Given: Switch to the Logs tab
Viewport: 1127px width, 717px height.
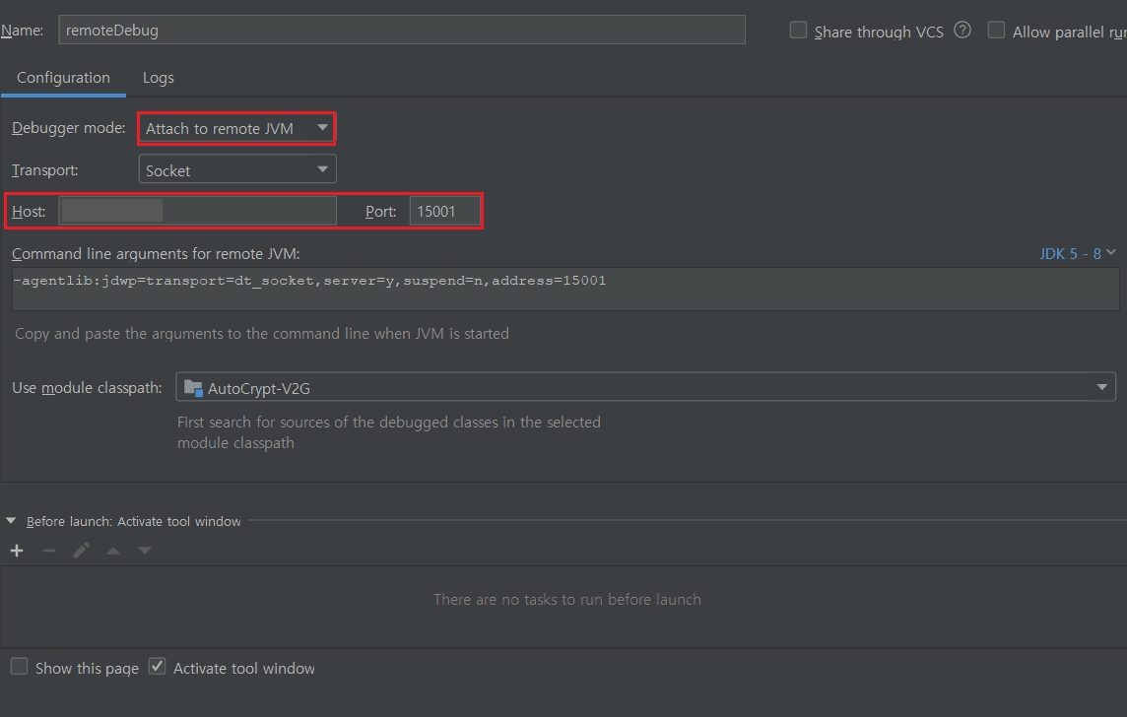Looking at the screenshot, I should (158, 78).
